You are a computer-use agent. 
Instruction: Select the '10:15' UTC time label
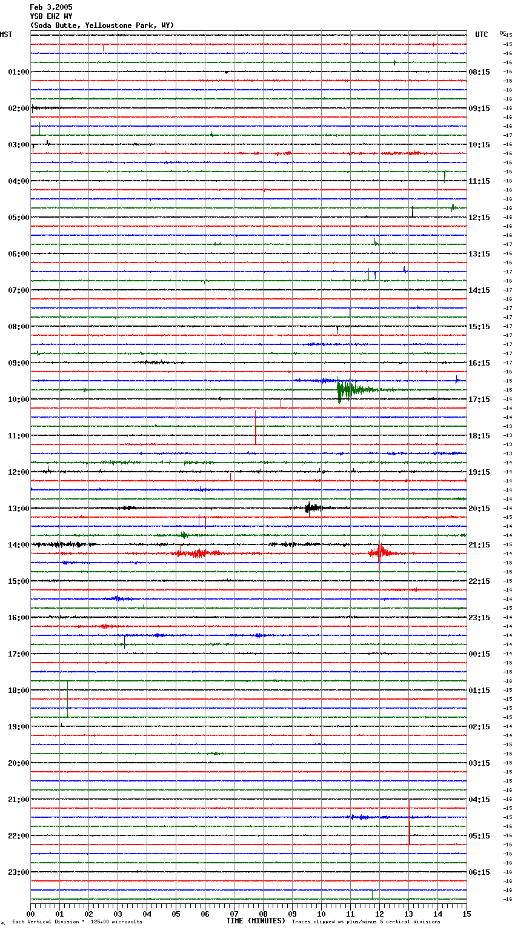[479, 145]
